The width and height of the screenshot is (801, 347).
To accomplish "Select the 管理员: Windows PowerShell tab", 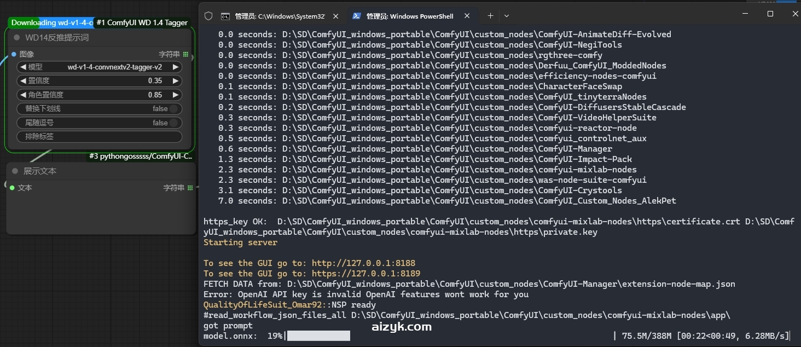I will [x=410, y=16].
